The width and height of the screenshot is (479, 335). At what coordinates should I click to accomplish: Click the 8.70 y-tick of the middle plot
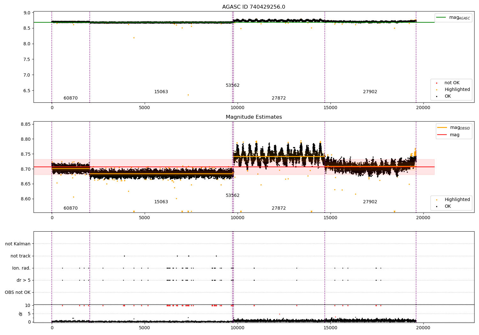[26, 169]
